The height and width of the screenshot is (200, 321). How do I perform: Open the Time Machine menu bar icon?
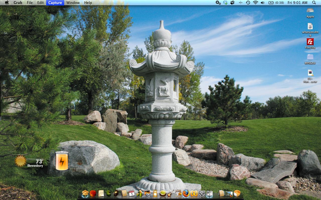point(248,2)
